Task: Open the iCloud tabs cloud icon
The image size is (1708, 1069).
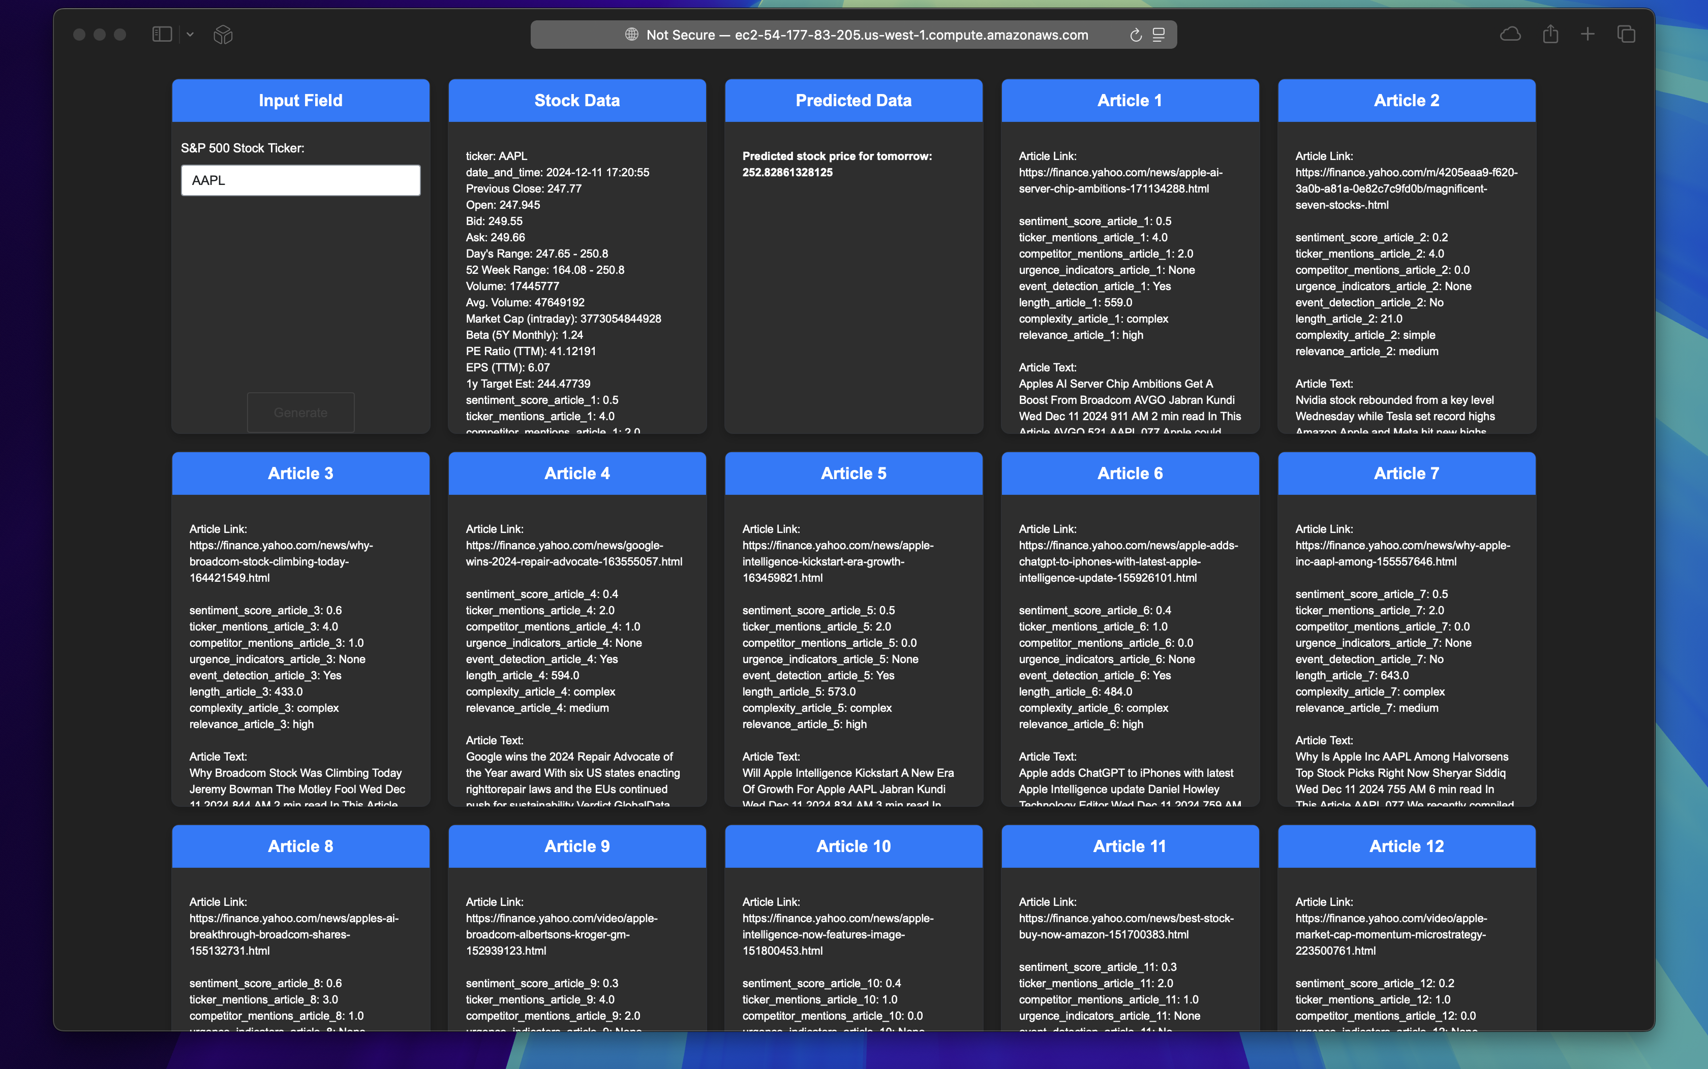Action: click(1510, 34)
